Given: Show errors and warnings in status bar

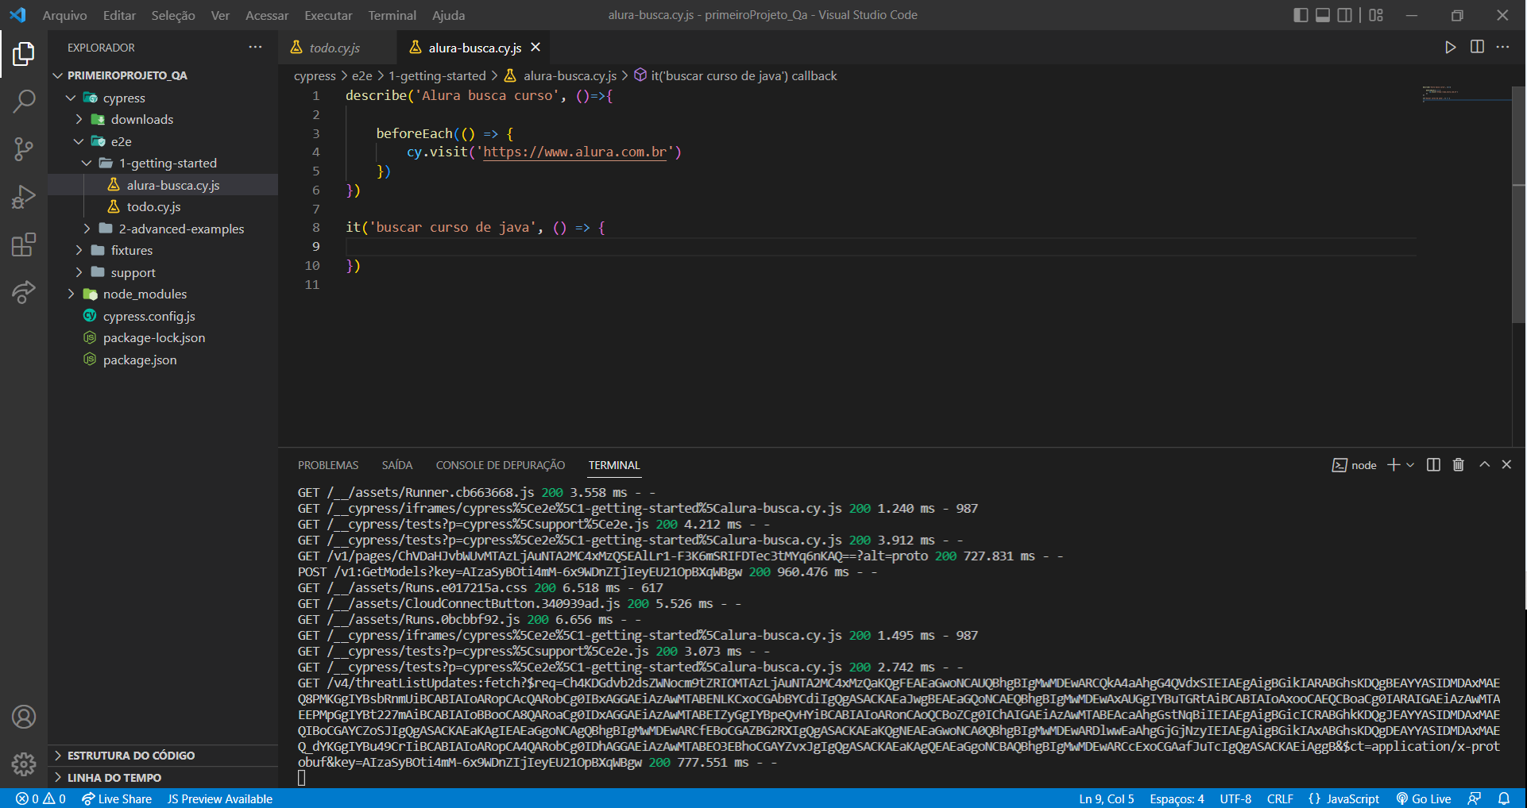Looking at the screenshot, I should point(41,798).
